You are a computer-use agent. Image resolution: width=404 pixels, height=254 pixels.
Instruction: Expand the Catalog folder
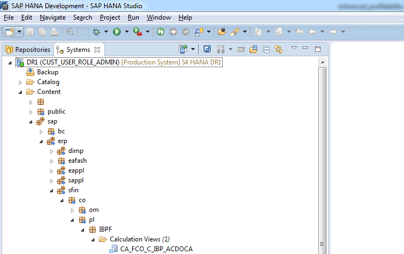tap(20, 82)
